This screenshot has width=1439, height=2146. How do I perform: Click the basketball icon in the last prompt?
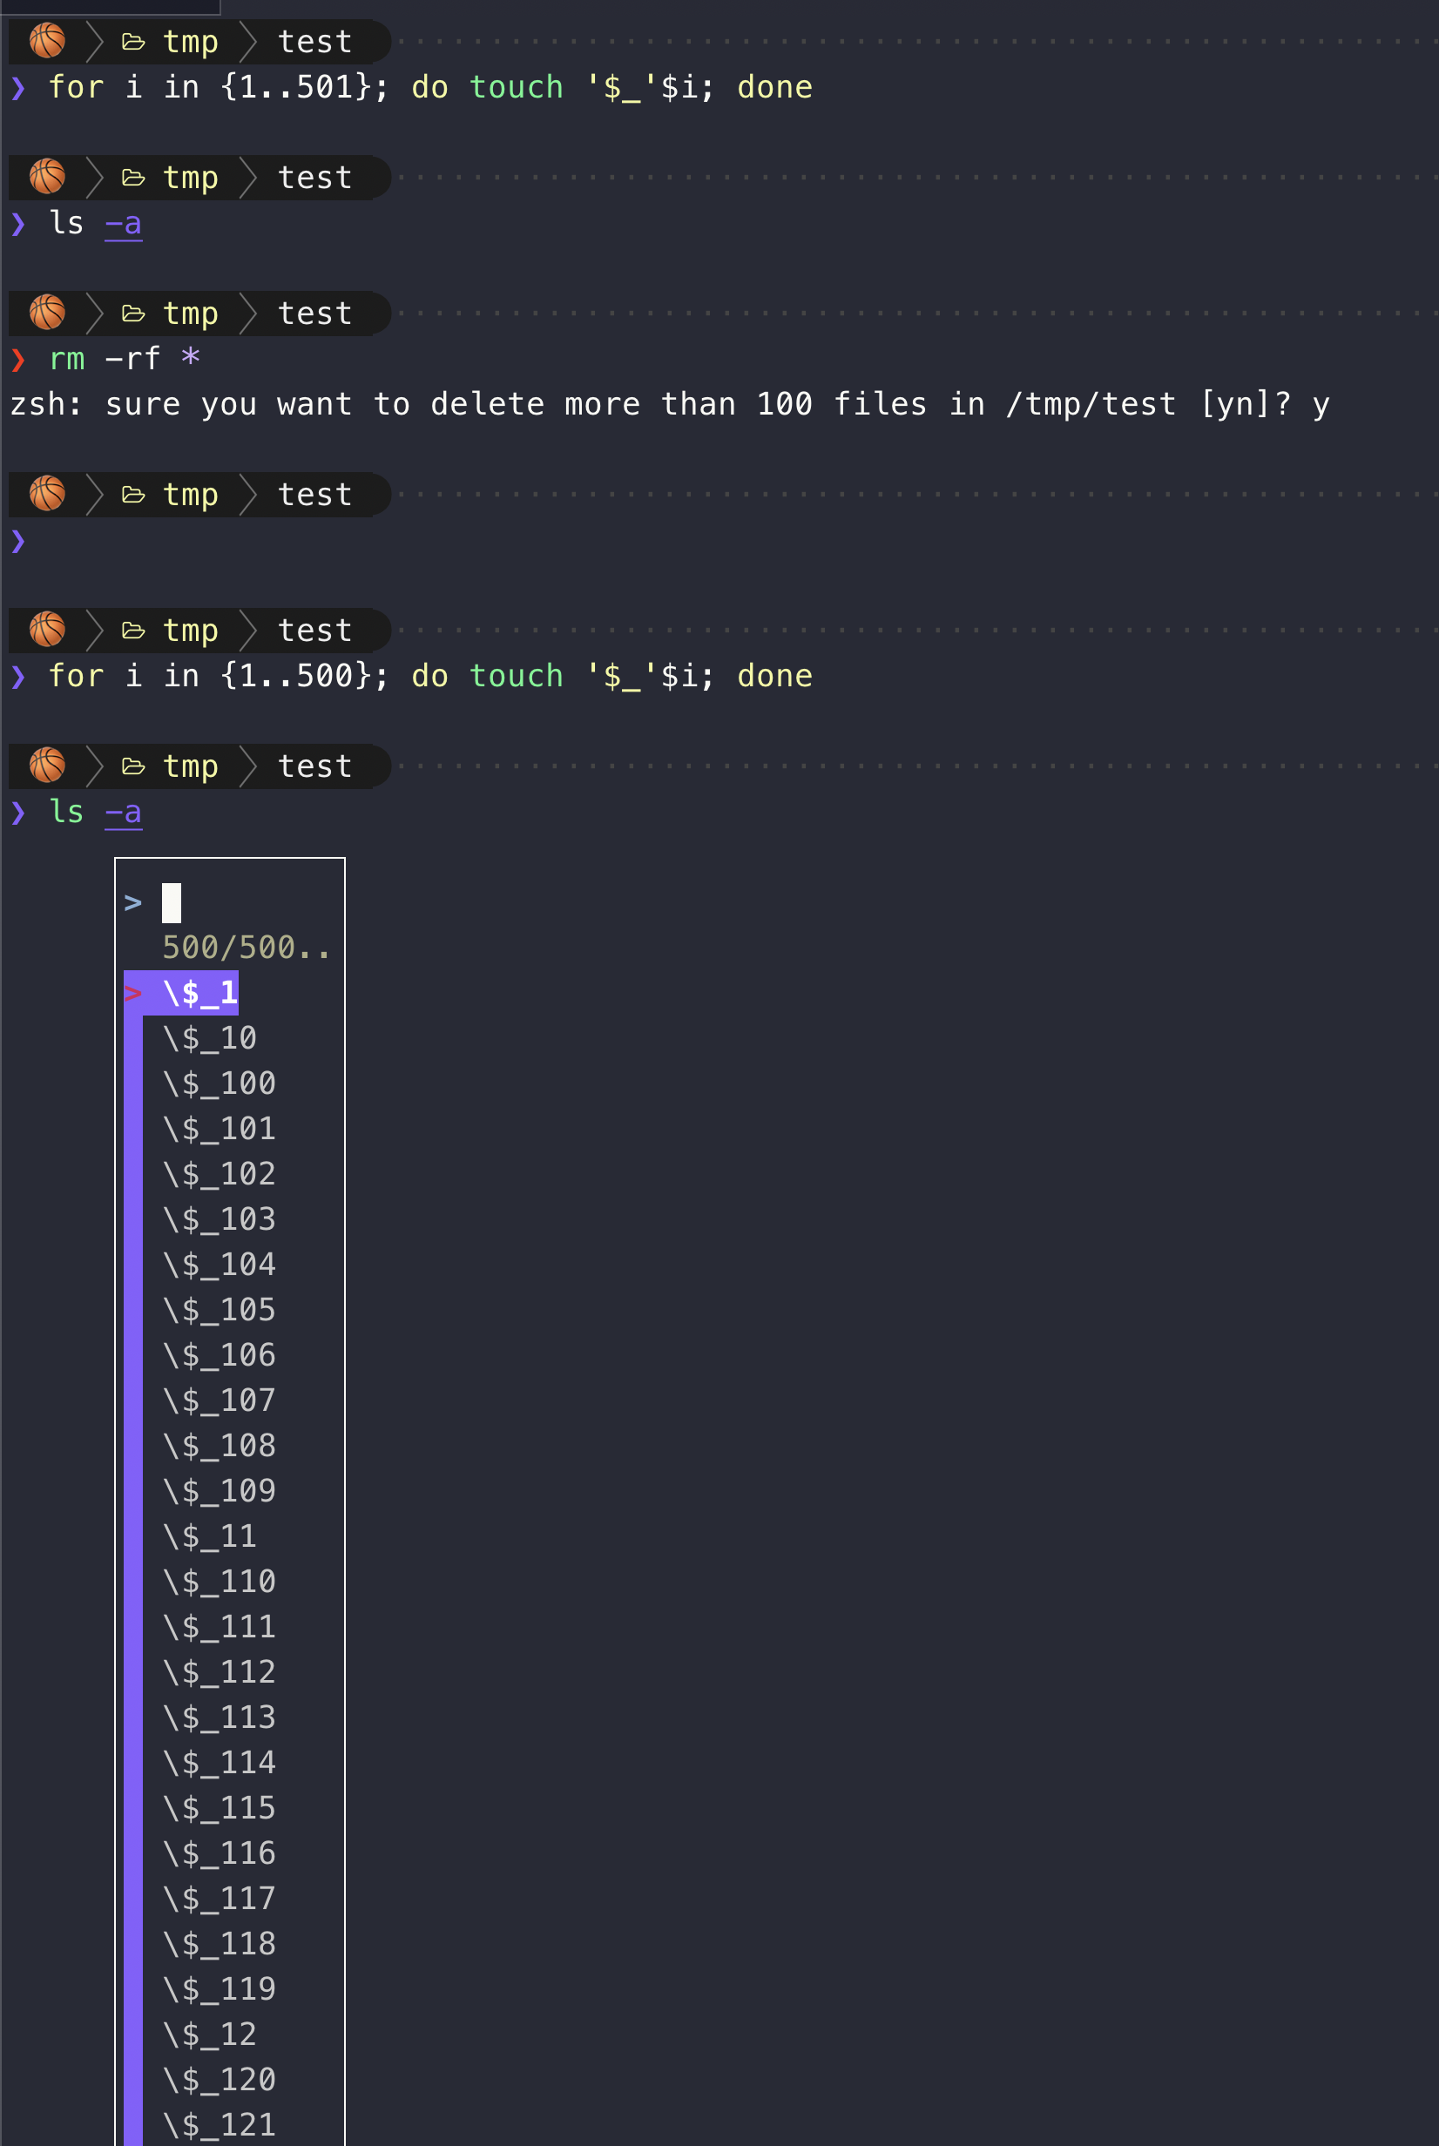click(47, 766)
